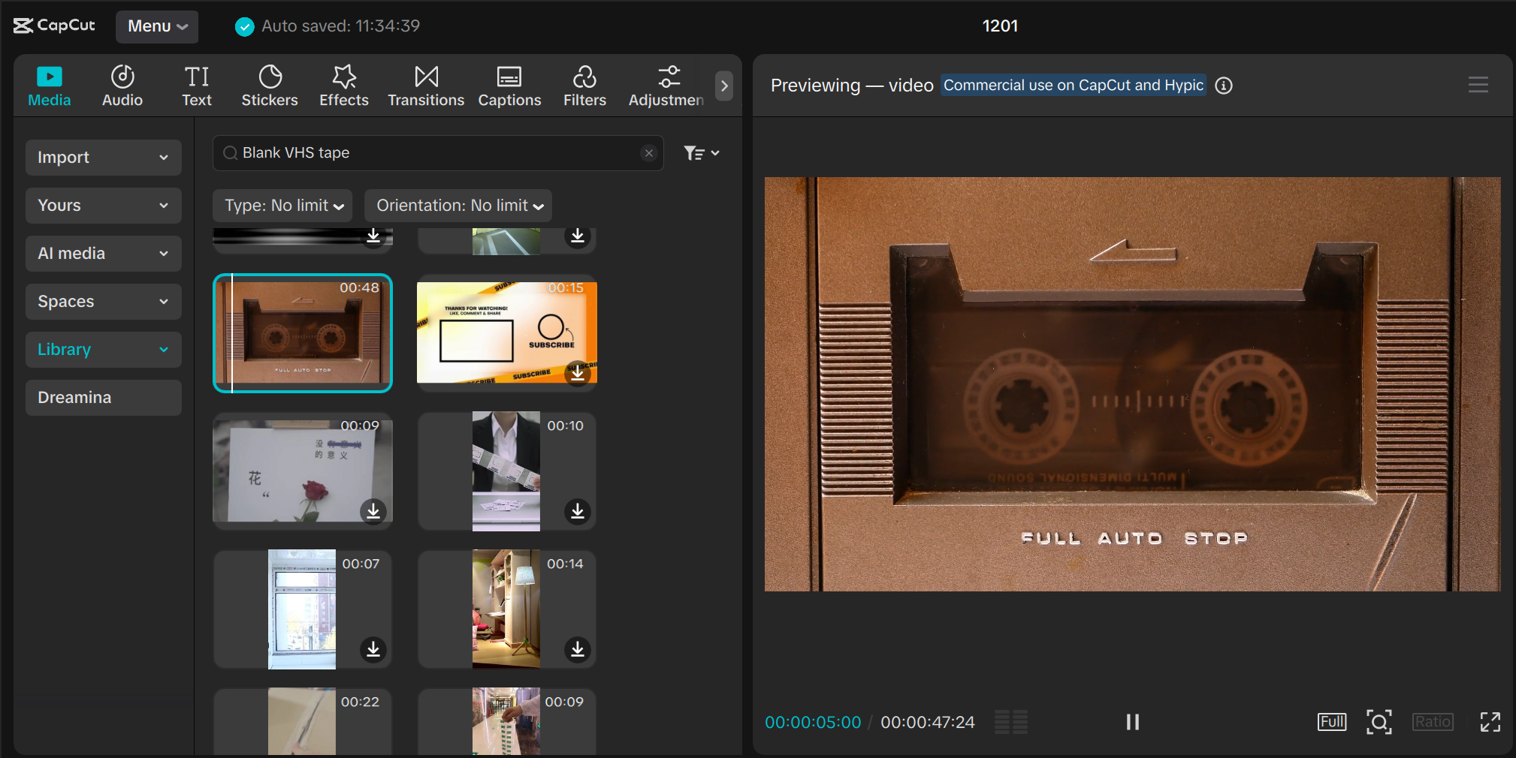Screen dimensions: 1516x758
Task: Switch to the Media tab
Action: tap(49, 85)
